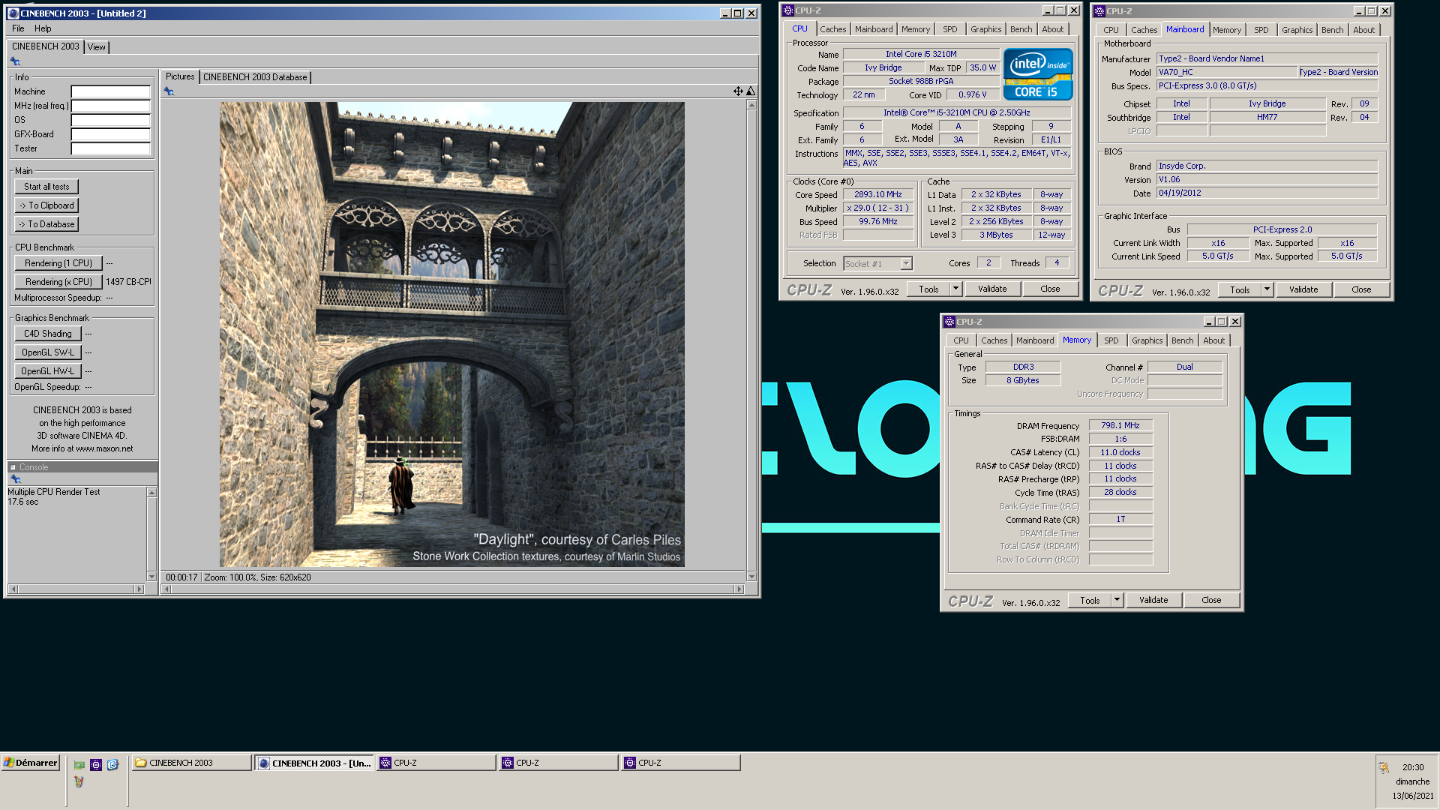Viewport: 1440px width, 810px height.
Task: Click the To Database button
Action: pos(46,224)
